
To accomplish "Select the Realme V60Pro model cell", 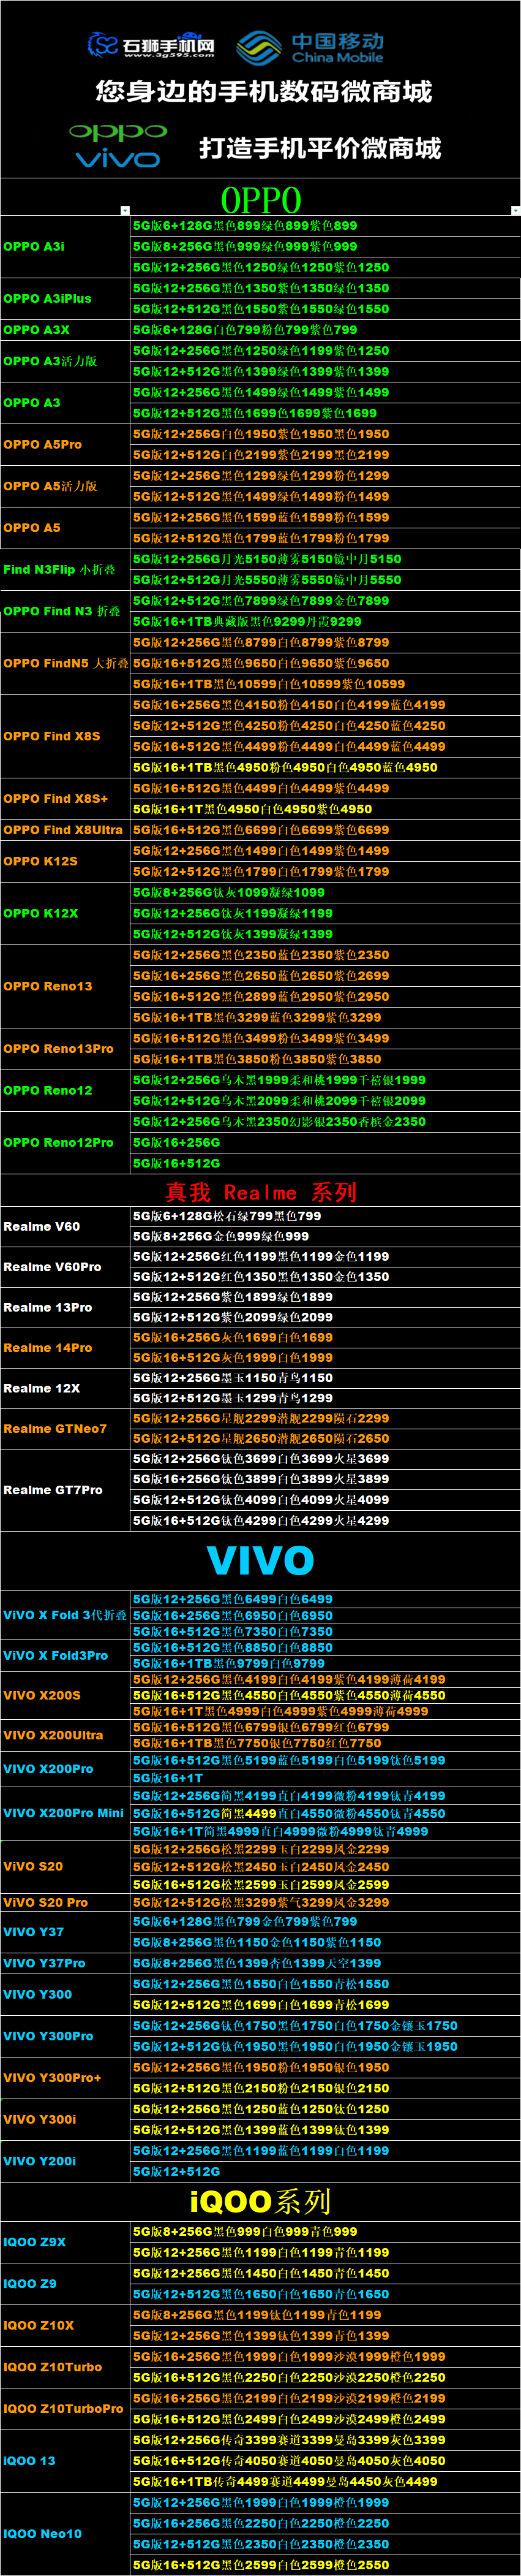I will 66,1267.
